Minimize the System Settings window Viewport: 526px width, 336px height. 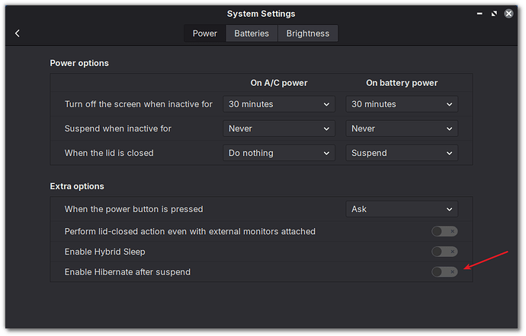(x=480, y=13)
